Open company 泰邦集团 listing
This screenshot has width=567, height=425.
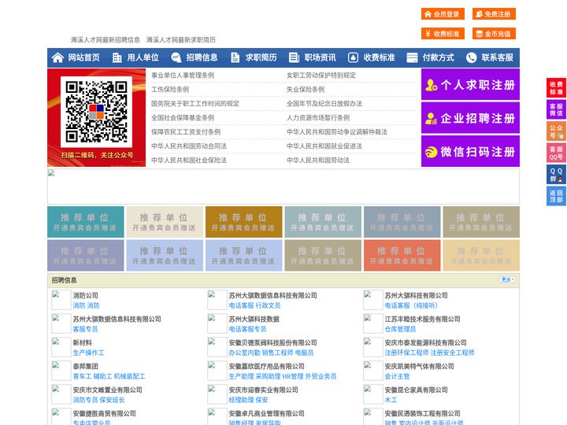point(86,366)
